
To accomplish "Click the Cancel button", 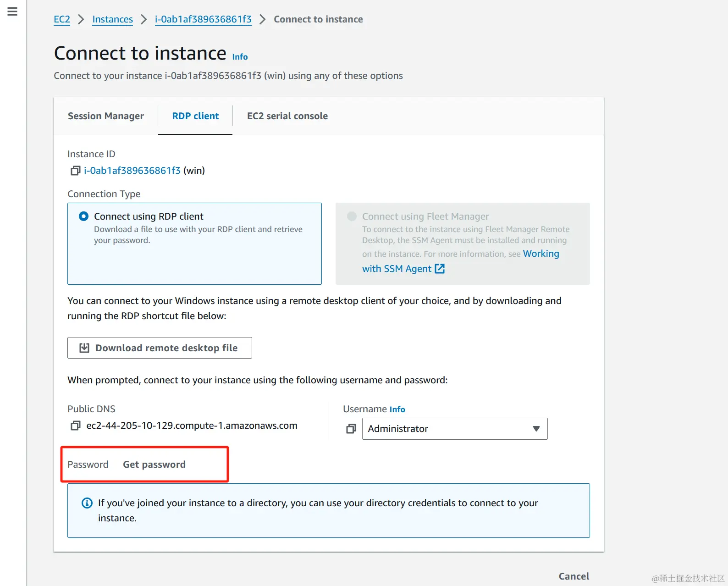I will [574, 576].
